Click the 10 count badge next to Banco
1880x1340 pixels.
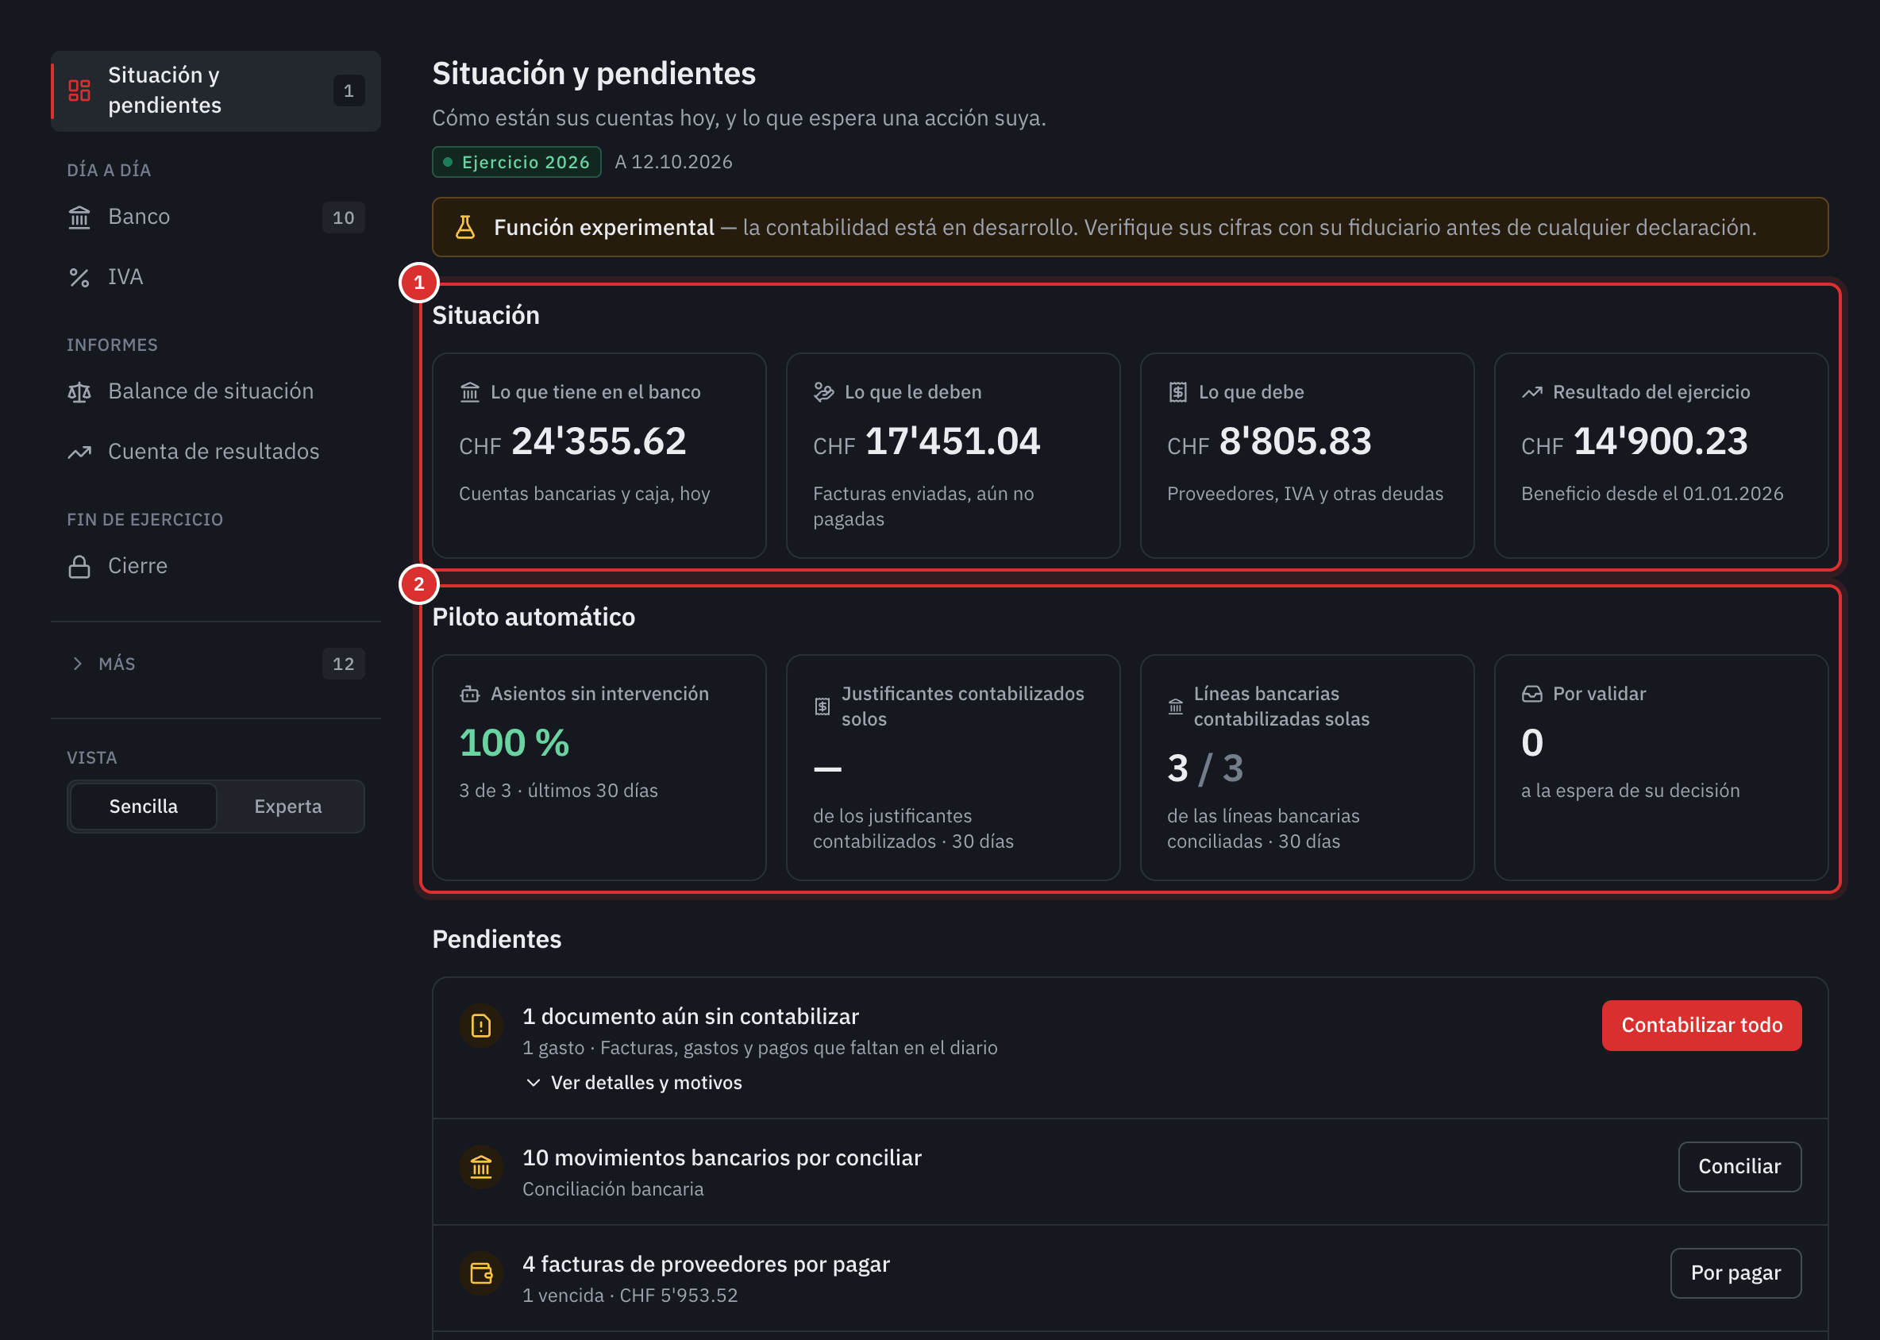coord(343,218)
